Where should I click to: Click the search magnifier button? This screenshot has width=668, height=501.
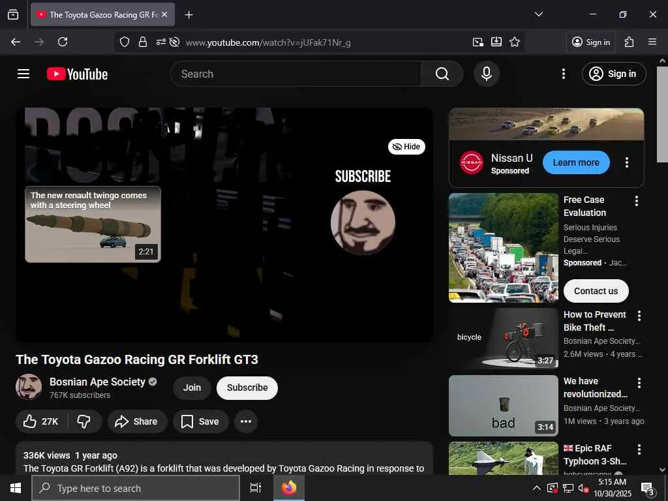[x=442, y=74]
